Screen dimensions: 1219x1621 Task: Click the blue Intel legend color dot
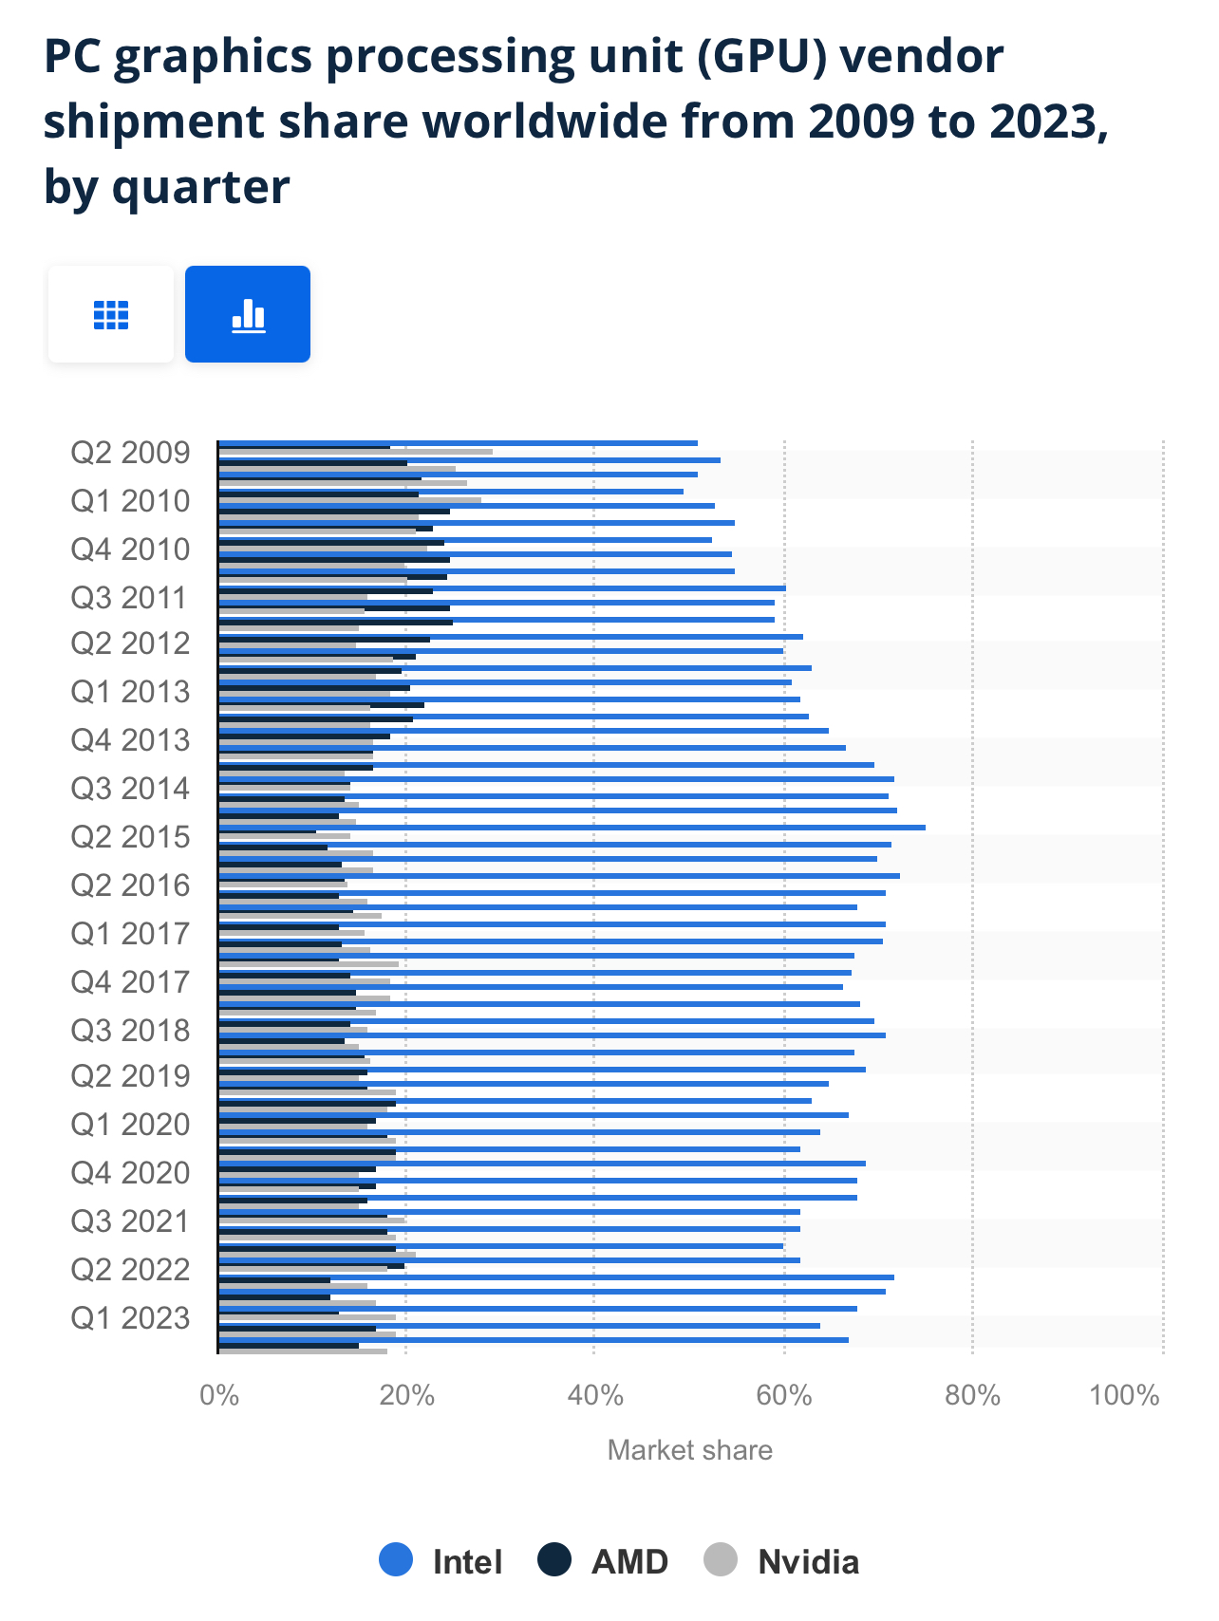click(396, 1560)
